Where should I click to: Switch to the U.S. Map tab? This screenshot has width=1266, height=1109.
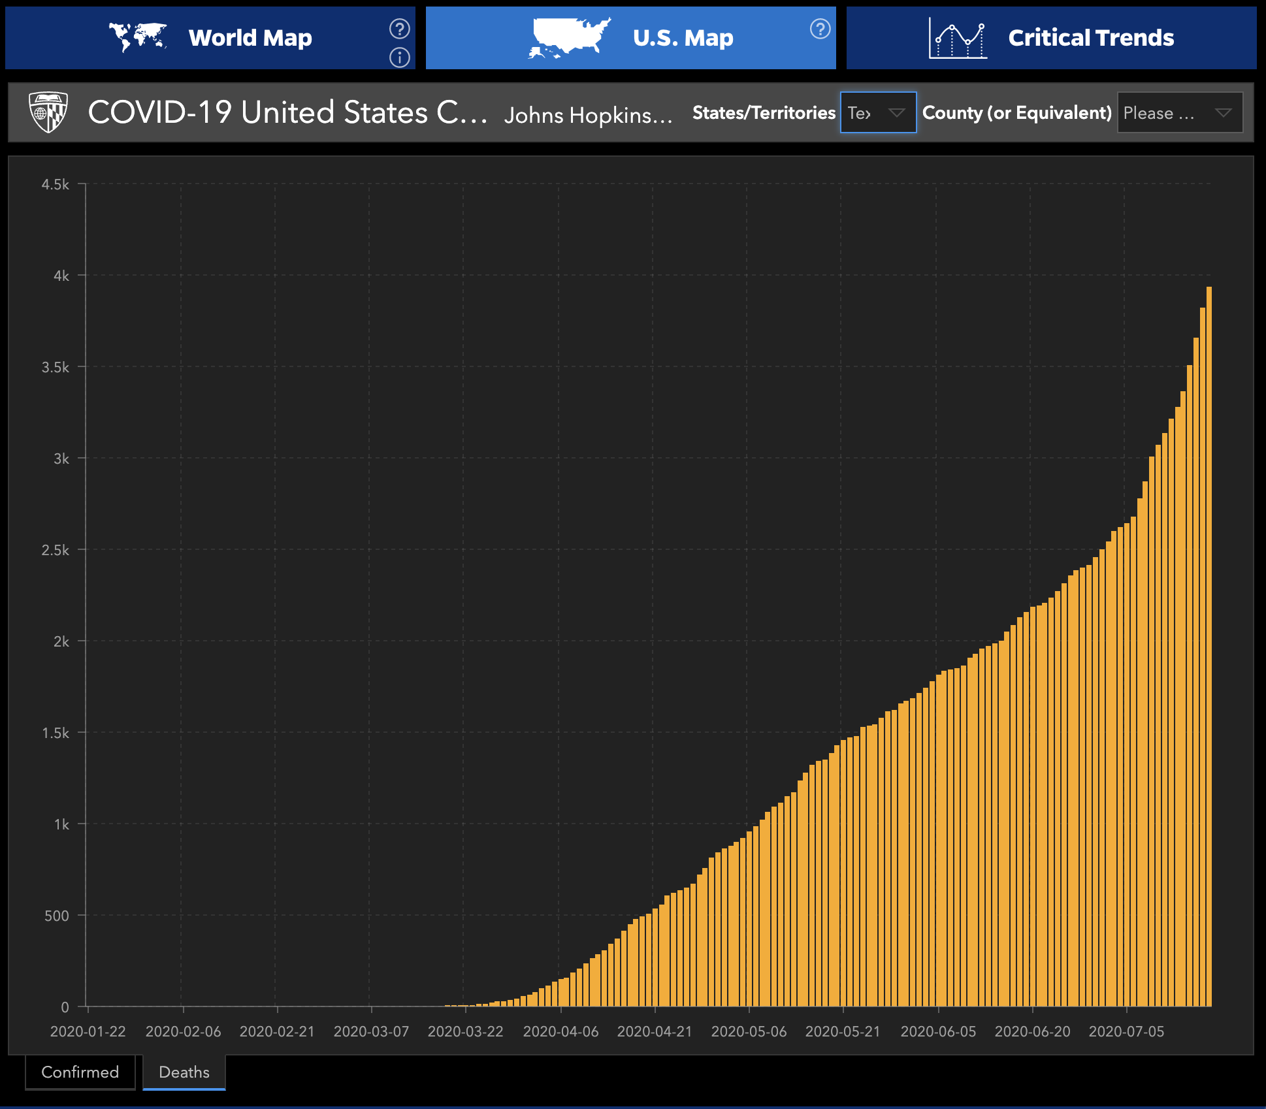[x=631, y=38]
